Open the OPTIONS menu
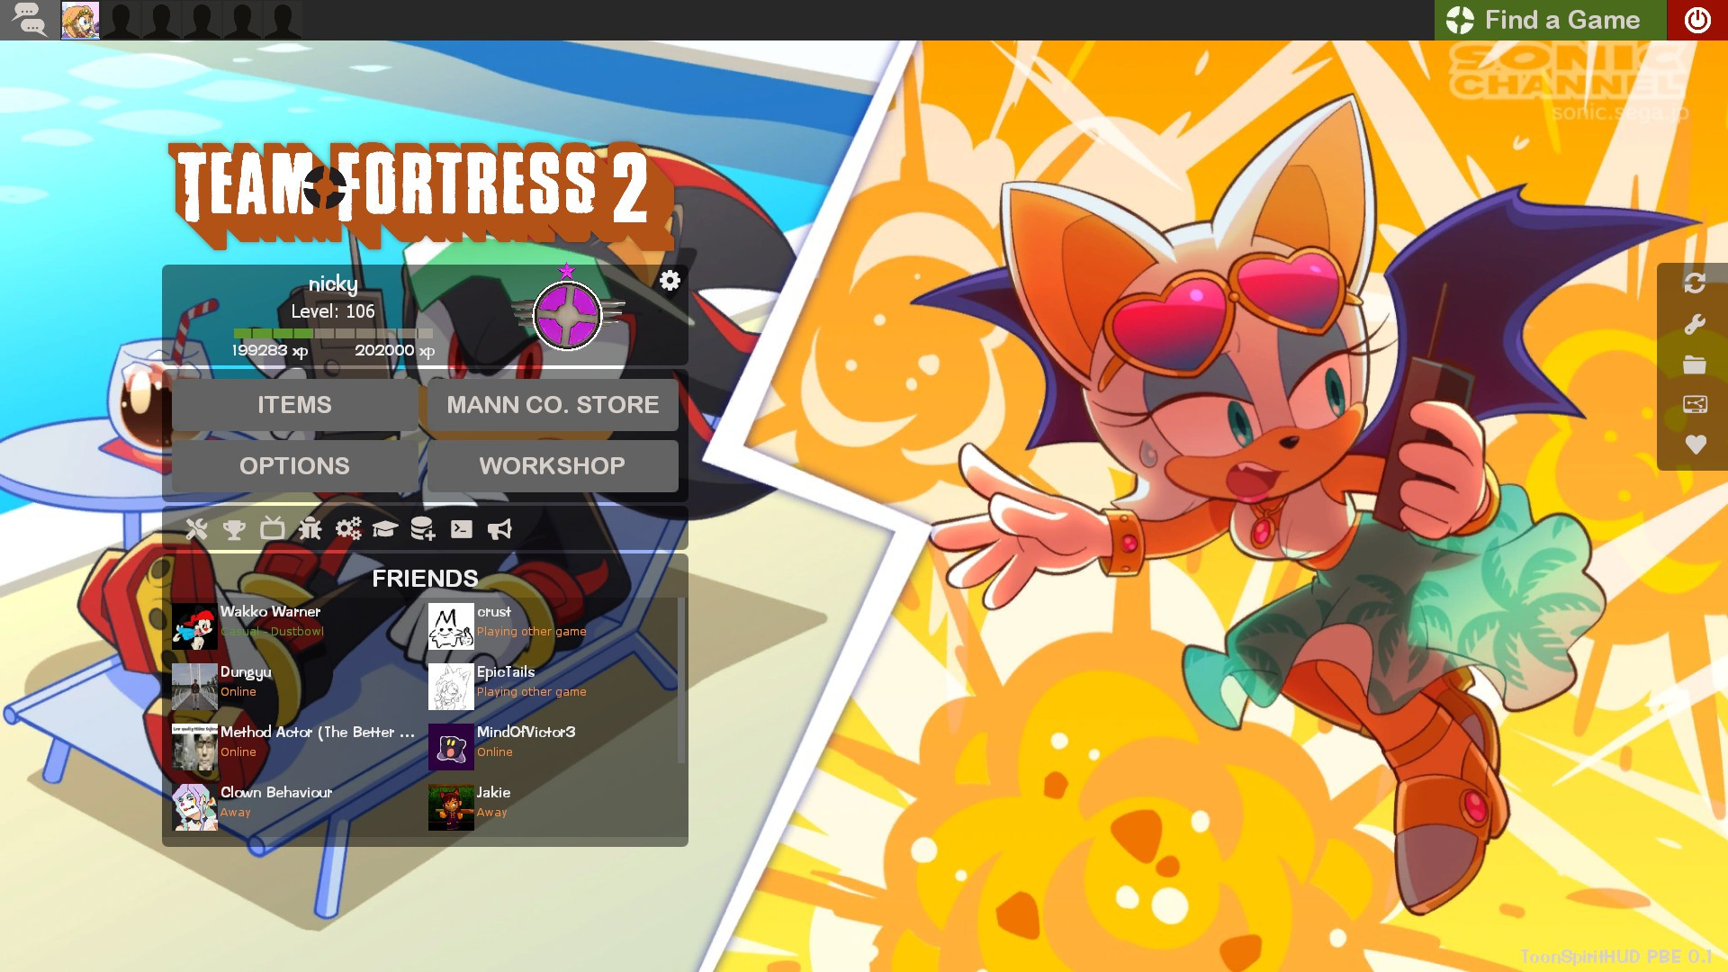Image resolution: width=1728 pixels, height=972 pixels. (x=294, y=466)
